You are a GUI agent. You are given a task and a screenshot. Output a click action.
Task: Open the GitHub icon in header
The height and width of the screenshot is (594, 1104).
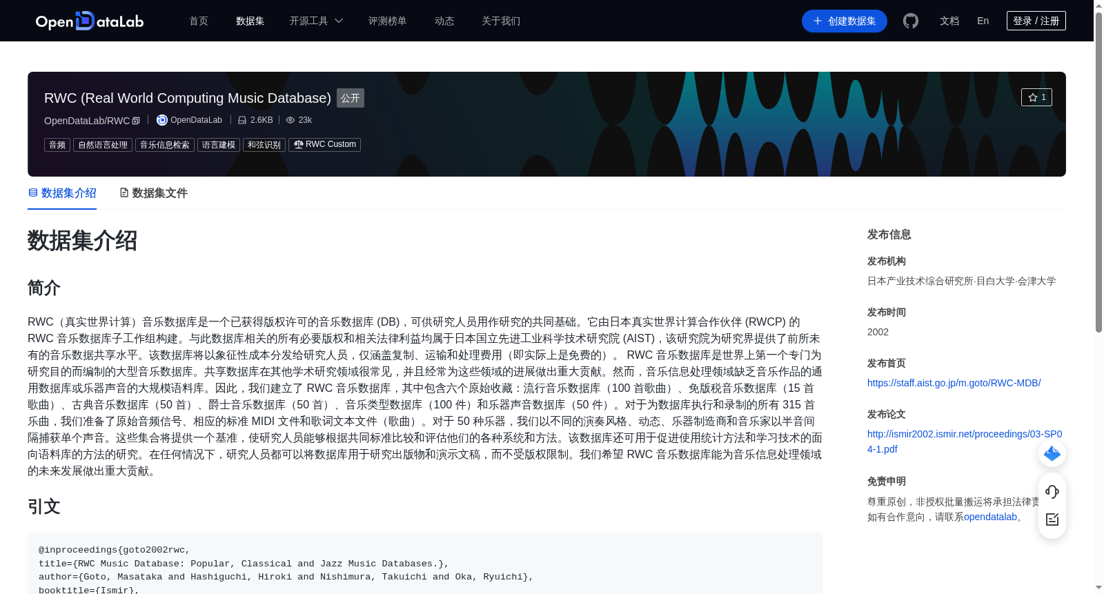click(x=911, y=21)
